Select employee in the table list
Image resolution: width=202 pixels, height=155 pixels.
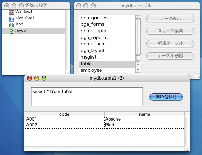pyautogui.click(x=107, y=70)
